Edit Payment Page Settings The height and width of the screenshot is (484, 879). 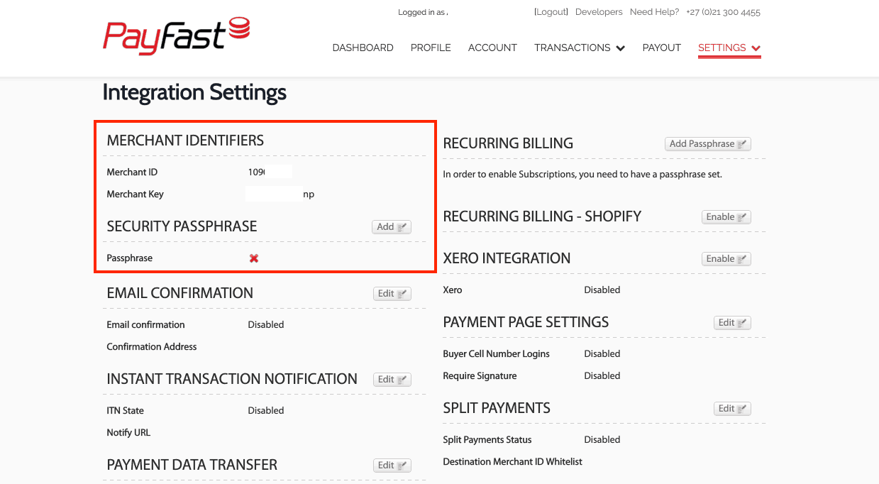coord(732,323)
